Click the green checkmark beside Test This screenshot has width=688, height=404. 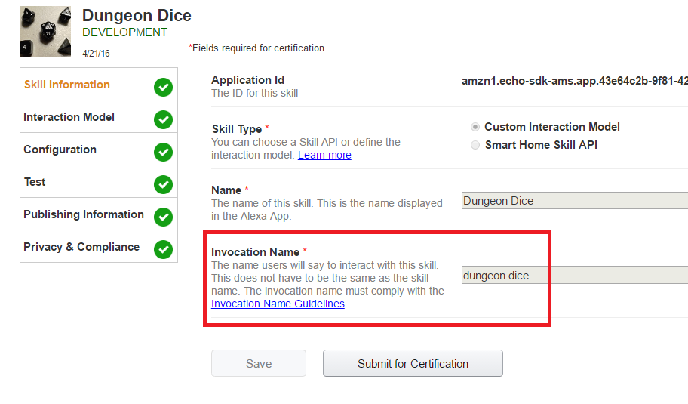163,184
